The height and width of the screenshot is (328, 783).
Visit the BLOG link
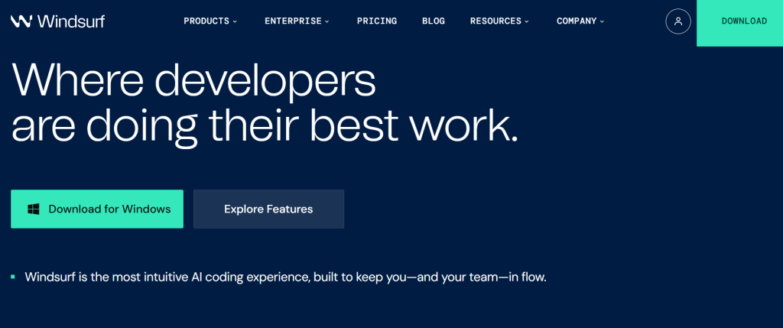point(434,21)
